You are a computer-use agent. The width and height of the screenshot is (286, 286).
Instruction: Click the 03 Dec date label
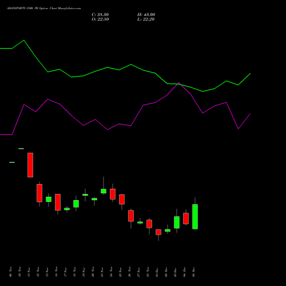(x=175, y=272)
